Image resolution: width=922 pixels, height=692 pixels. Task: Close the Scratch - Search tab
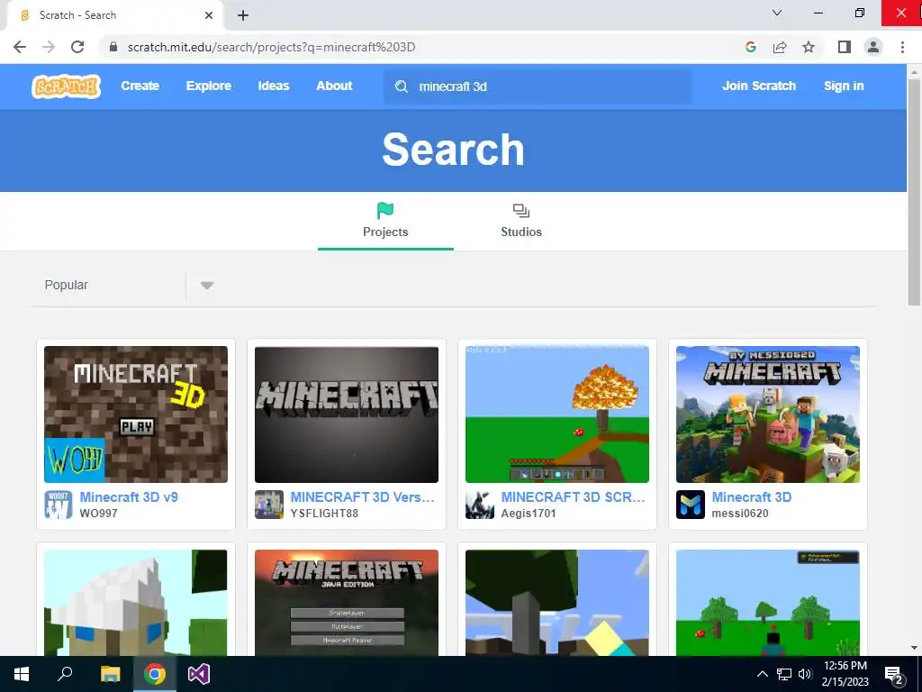209,15
